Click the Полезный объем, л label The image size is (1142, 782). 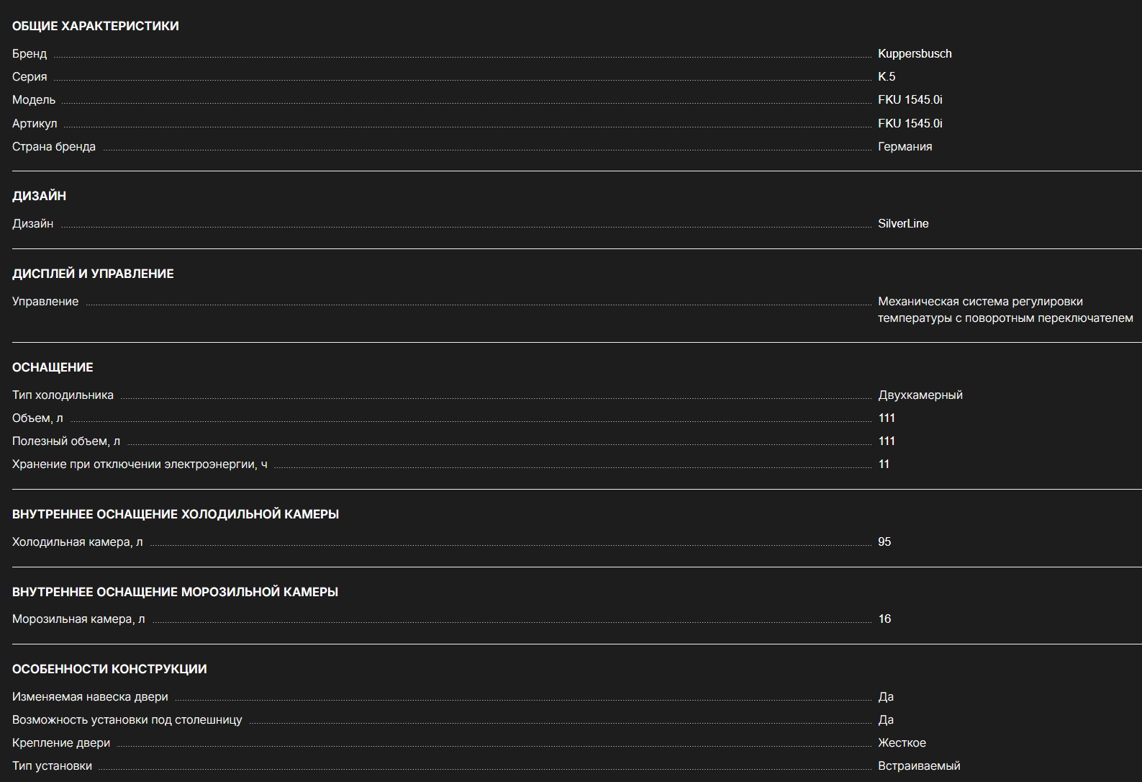coord(66,441)
